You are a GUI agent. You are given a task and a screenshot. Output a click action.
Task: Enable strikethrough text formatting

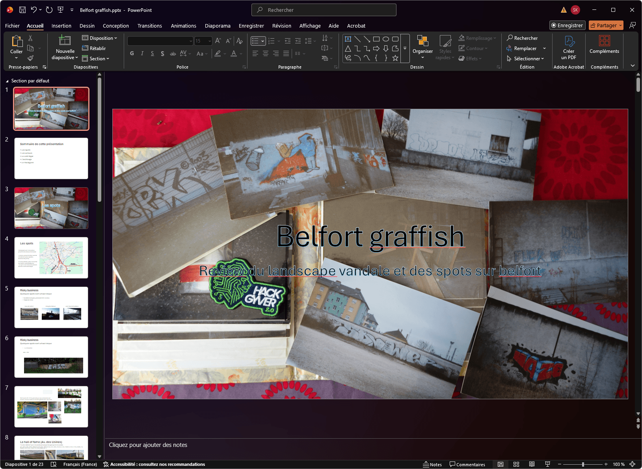(173, 53)
